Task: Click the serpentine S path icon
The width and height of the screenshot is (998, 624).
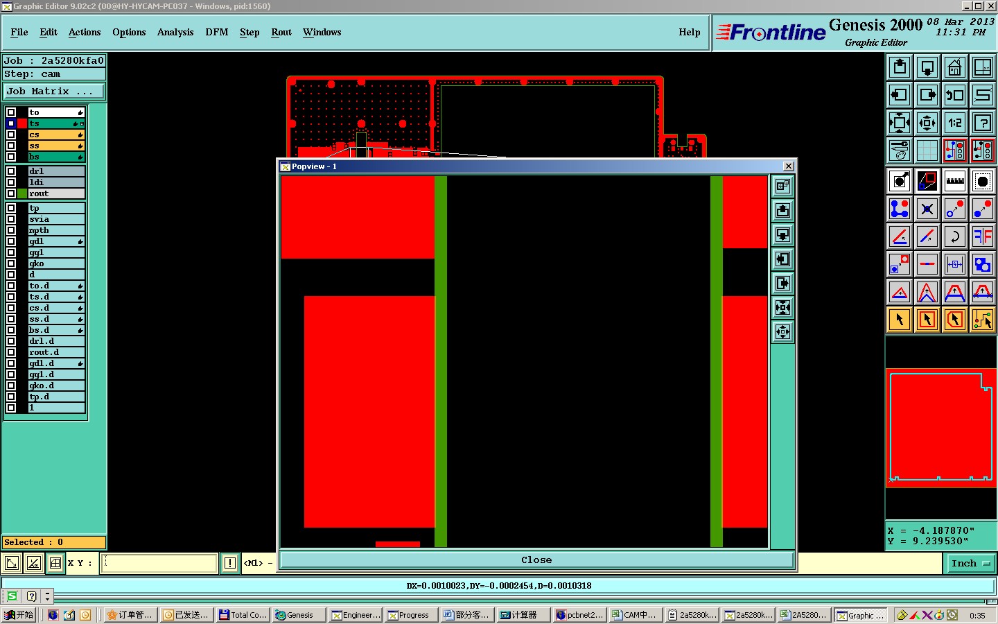Action: [983, 95]
